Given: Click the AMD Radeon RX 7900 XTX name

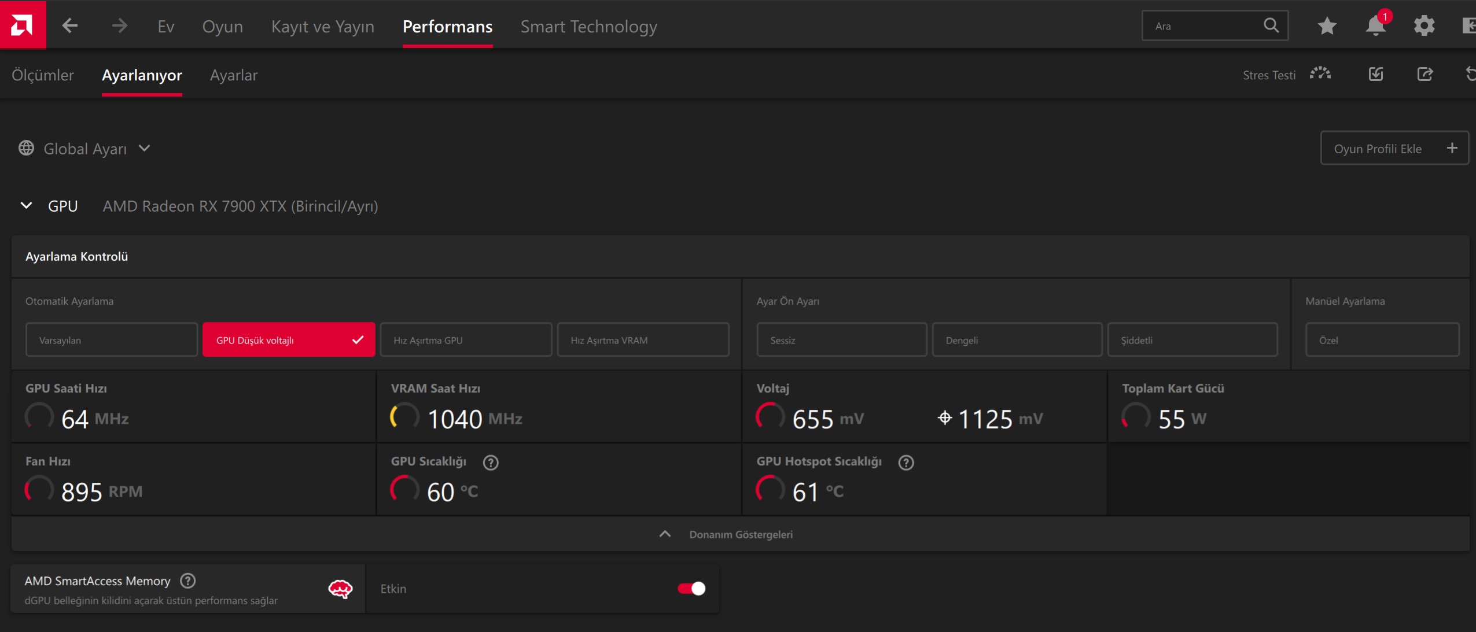Looking at the screenshot, I should coord(240,206).
